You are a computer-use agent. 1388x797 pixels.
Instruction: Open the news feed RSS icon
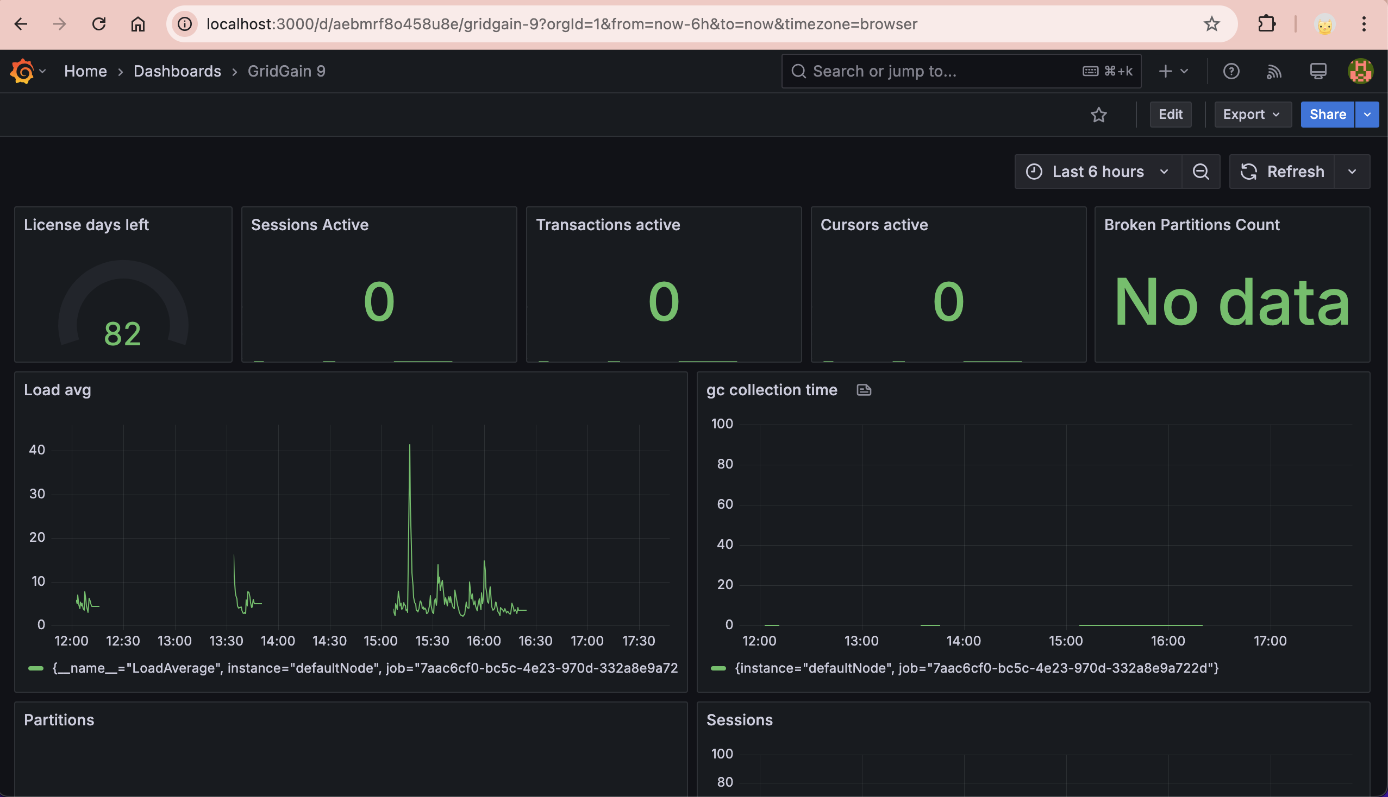pos(1274,71)
